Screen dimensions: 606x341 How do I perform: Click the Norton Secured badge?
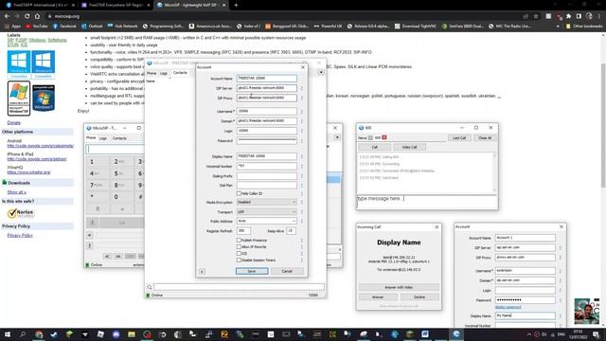(x=21, y=213)
